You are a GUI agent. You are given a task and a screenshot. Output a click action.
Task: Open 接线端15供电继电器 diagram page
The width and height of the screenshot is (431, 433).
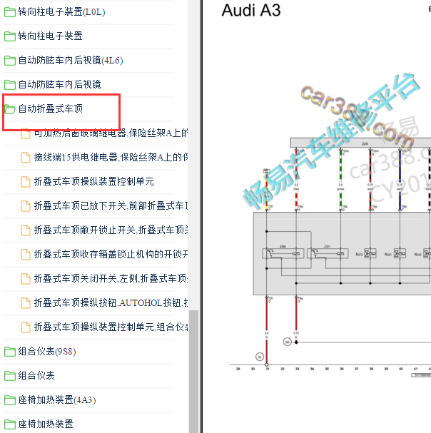[111, 158]
